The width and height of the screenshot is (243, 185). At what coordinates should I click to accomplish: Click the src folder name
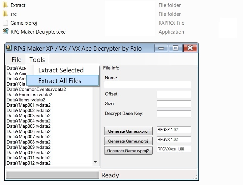(14, 14)
